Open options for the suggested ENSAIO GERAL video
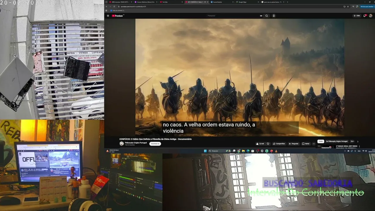 pos(359,146)
